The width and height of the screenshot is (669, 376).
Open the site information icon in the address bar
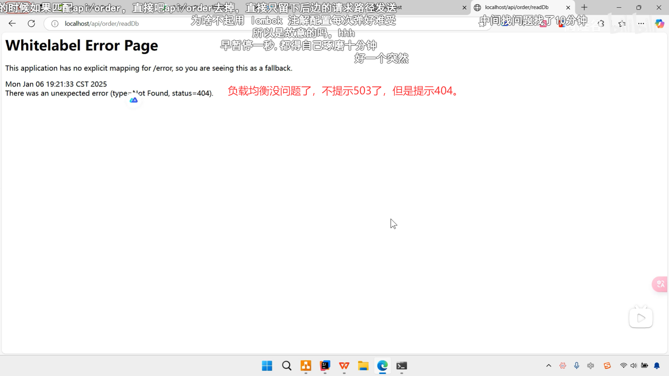pos(55,24)
